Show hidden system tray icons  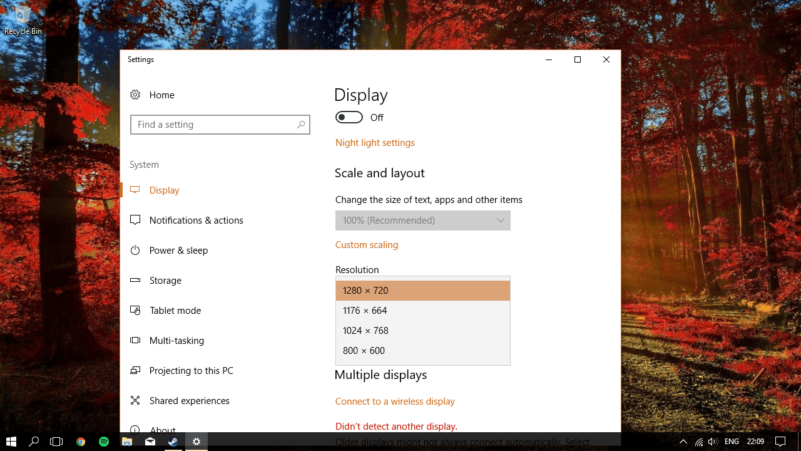[683, 442]
